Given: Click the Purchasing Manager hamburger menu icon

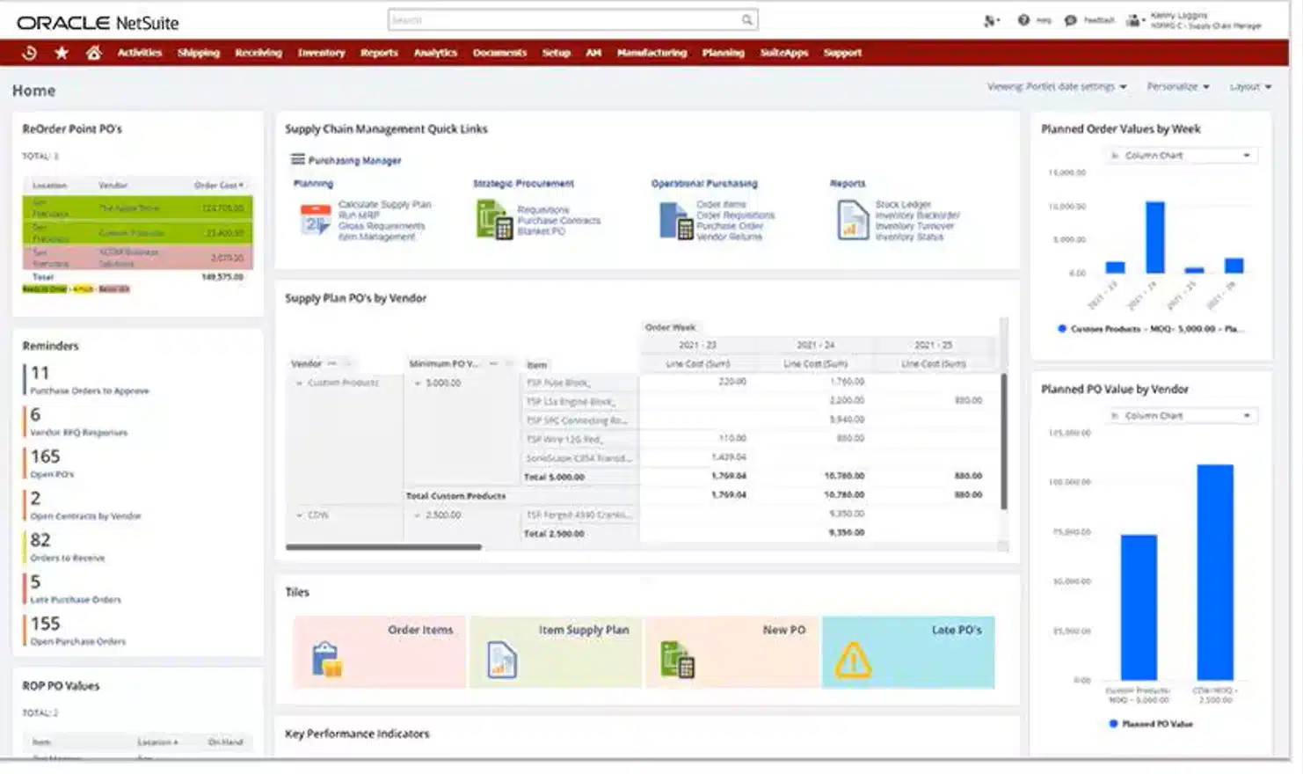Looking at the screenshot, I should tap(298, 160).
